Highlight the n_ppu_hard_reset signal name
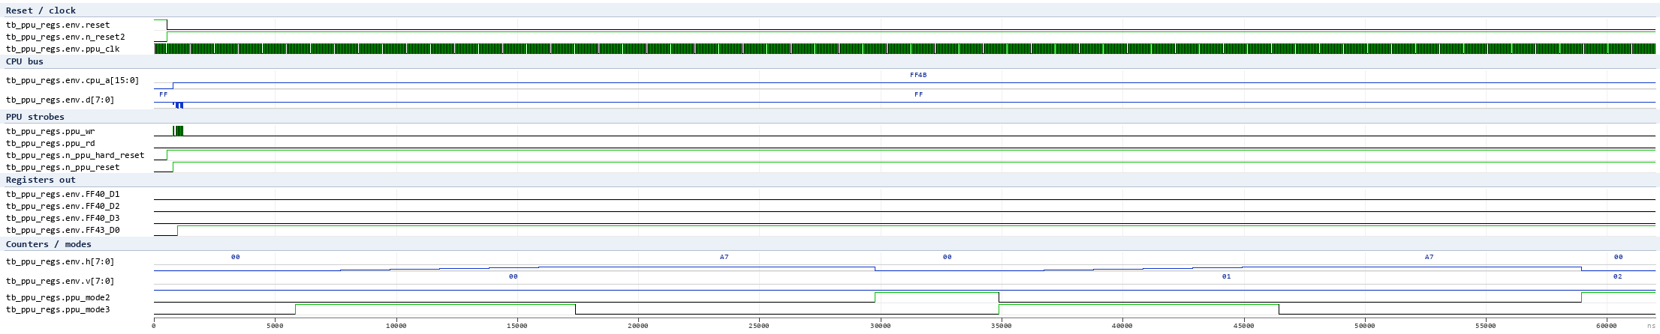The width and height of the screenshot is (1660, 334). point(75,155)
